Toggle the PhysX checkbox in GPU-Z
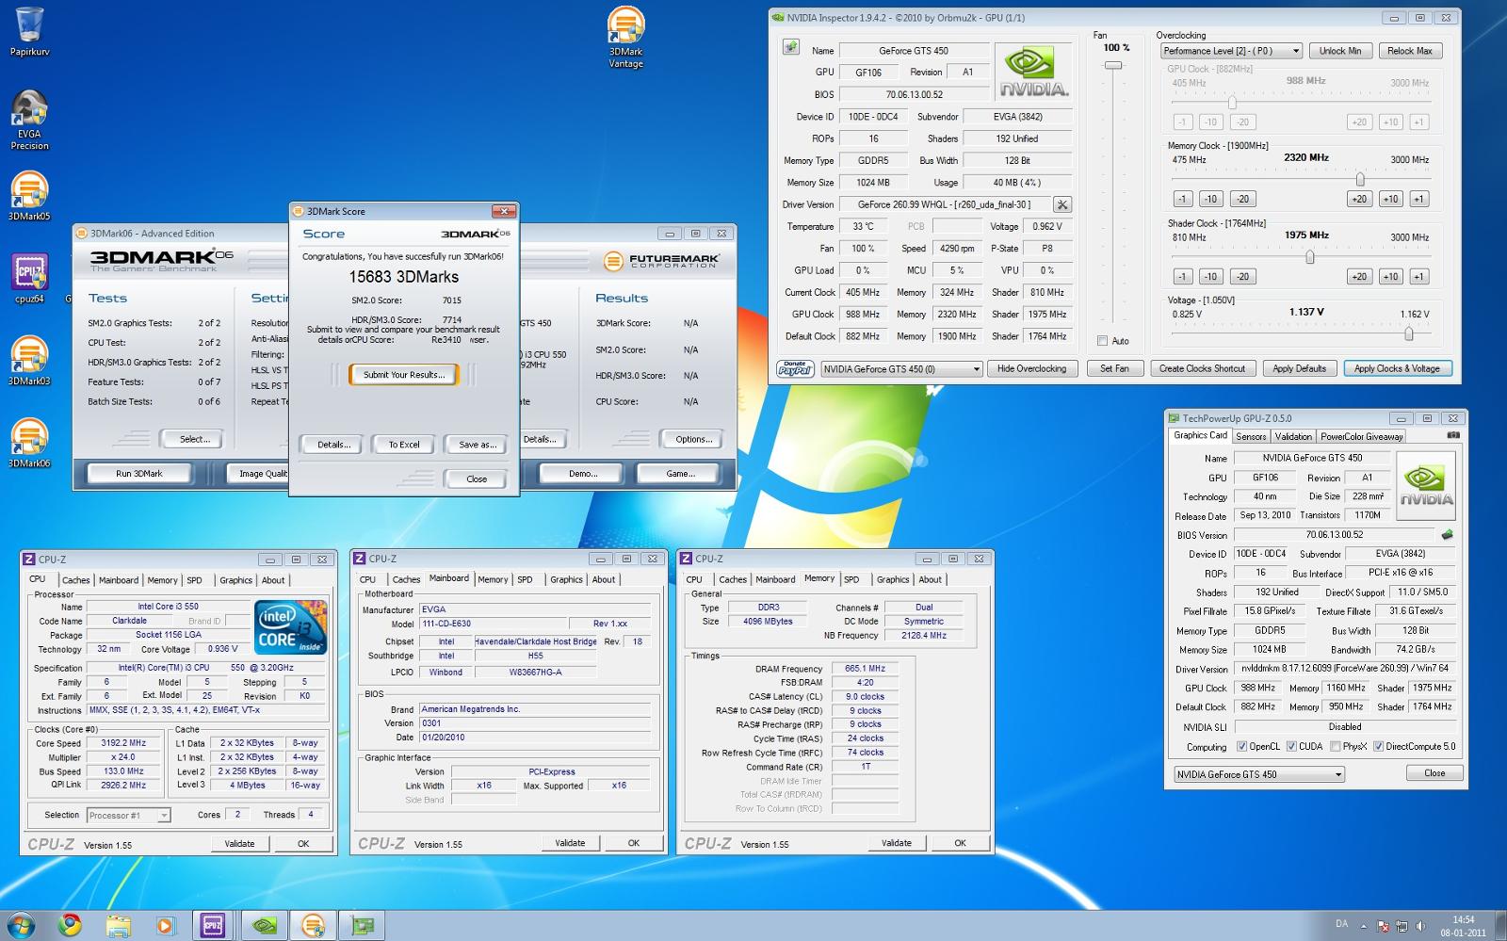1507x941 pixels. point(1335,747)
